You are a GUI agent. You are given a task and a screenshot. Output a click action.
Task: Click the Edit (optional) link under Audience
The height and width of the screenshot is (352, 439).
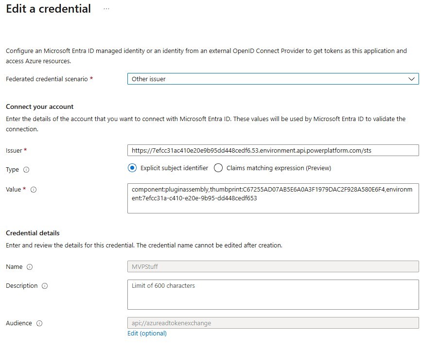(147, 334)
